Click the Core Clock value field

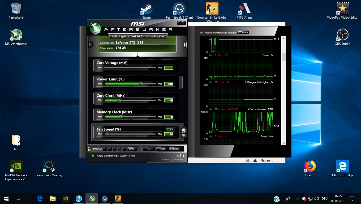point(169,100)
